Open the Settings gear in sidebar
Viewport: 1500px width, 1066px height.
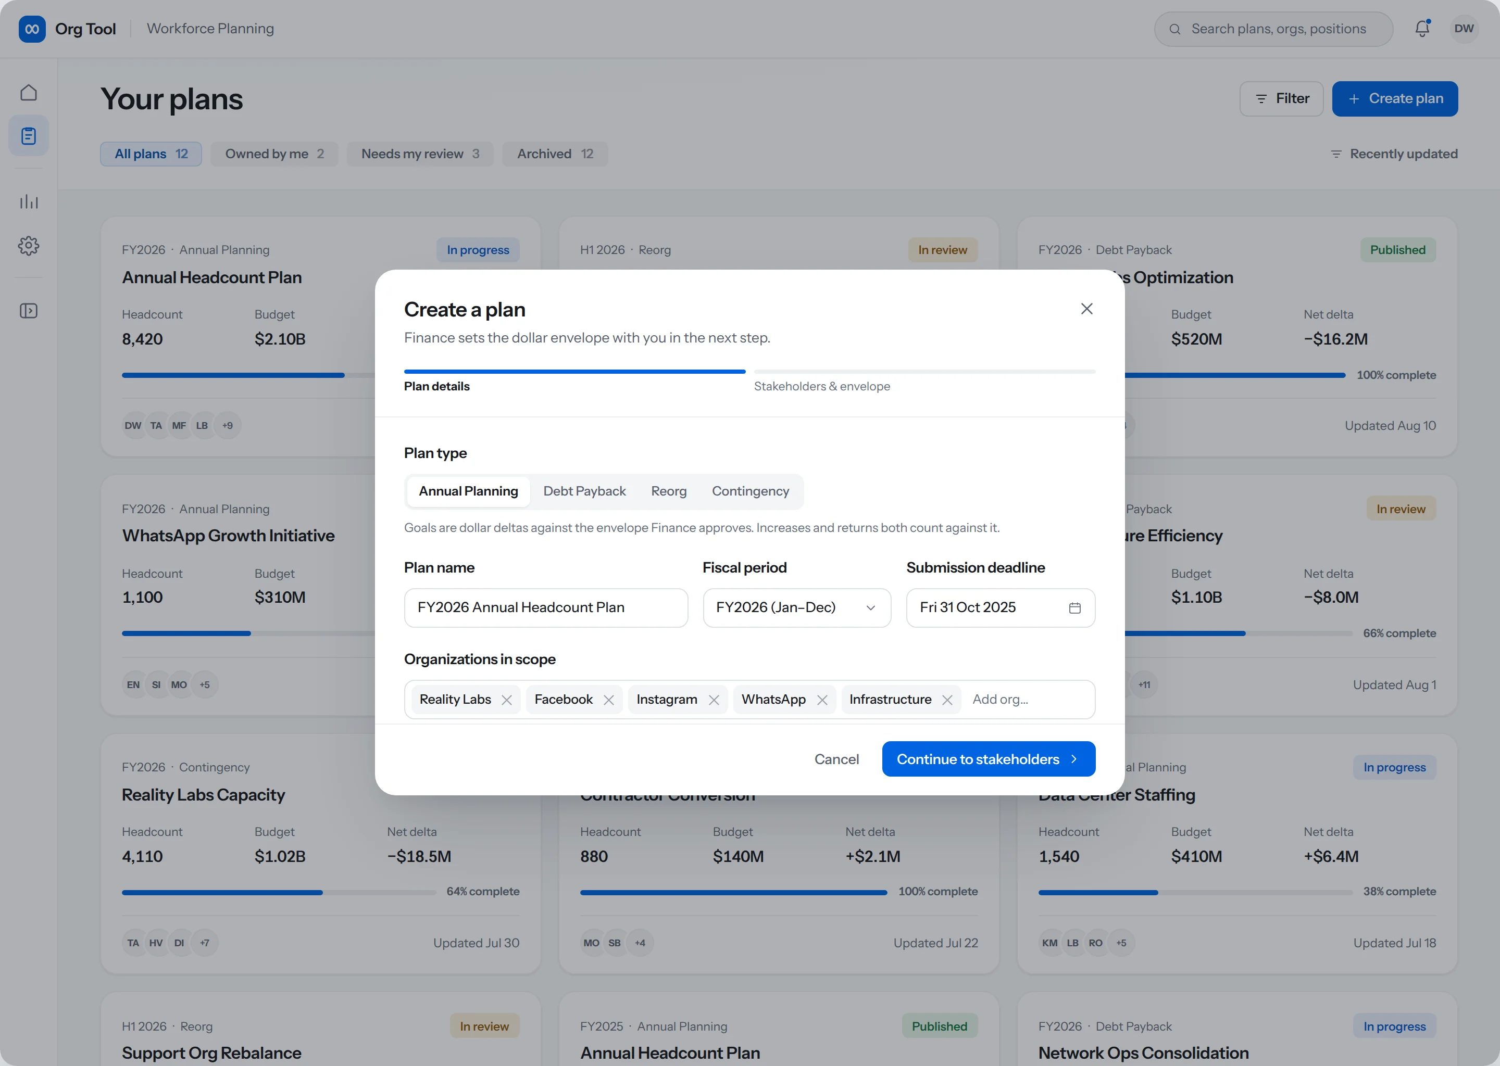28,246
